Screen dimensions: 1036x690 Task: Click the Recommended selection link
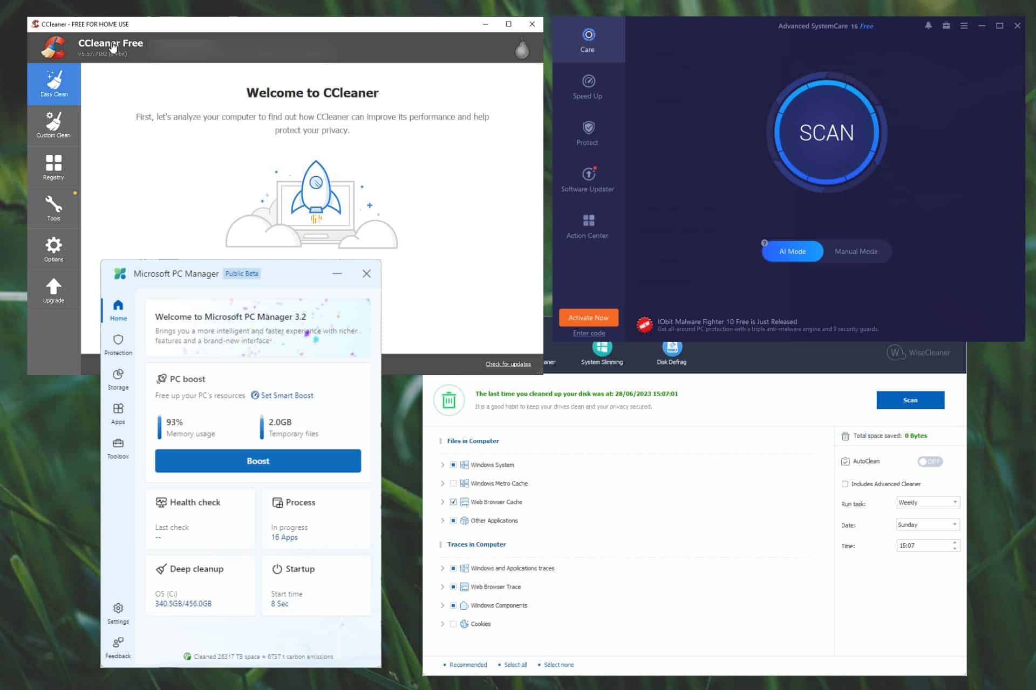[x=468, y=665]
